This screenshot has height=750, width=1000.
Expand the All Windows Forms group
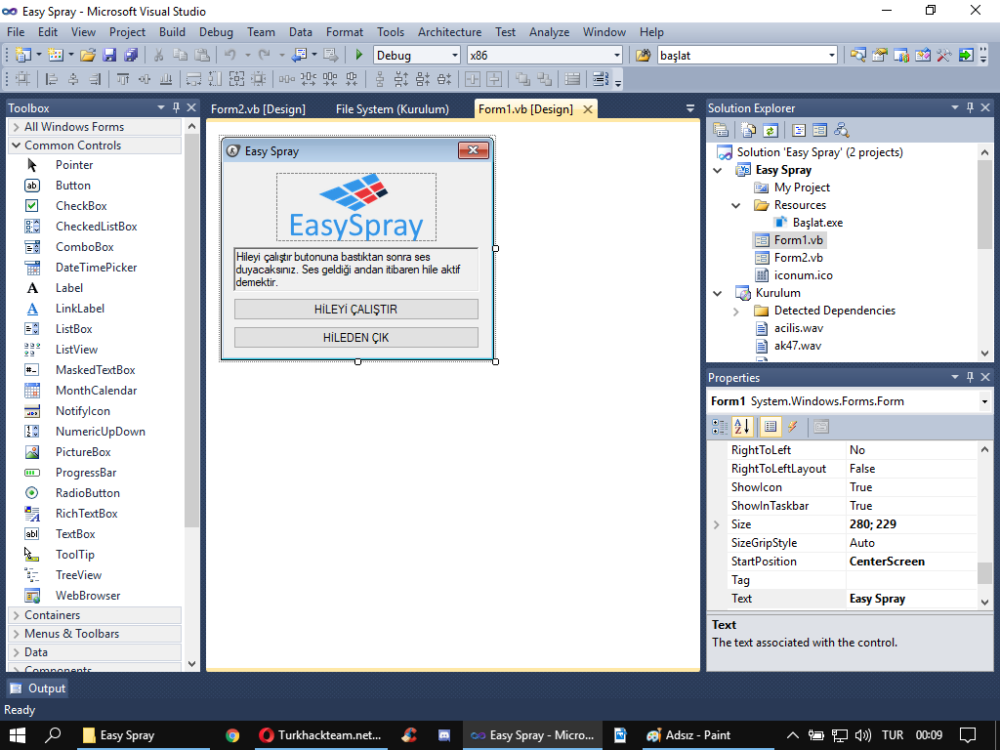tap(16, 127)
